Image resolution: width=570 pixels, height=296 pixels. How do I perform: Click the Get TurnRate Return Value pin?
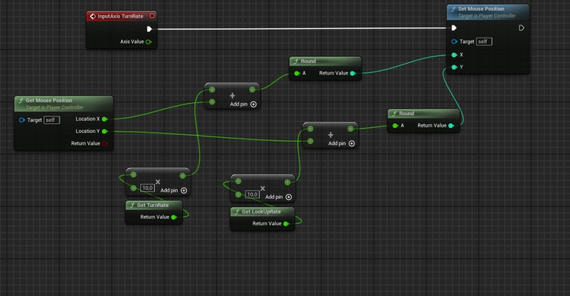174,217
